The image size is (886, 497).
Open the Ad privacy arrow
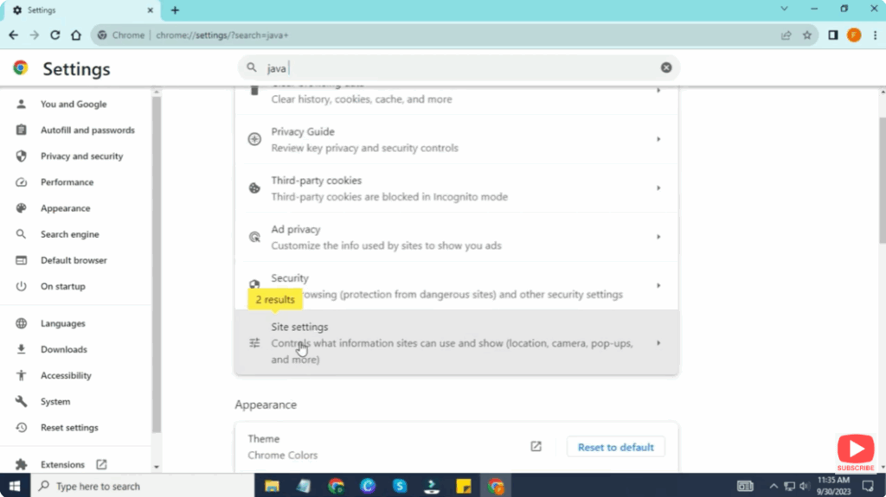(x=658, y=237)
